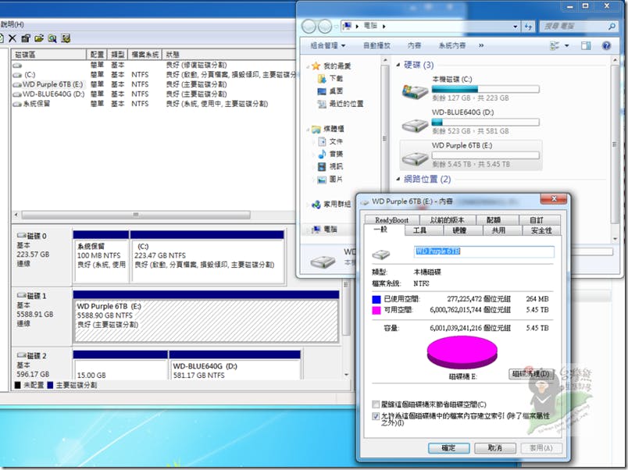
Task: Switch to the 安全性 tab
Action: point(541,231)
